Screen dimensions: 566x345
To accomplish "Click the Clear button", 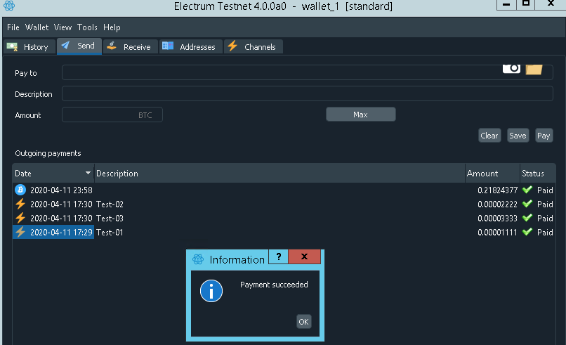I will coord(489,136).
